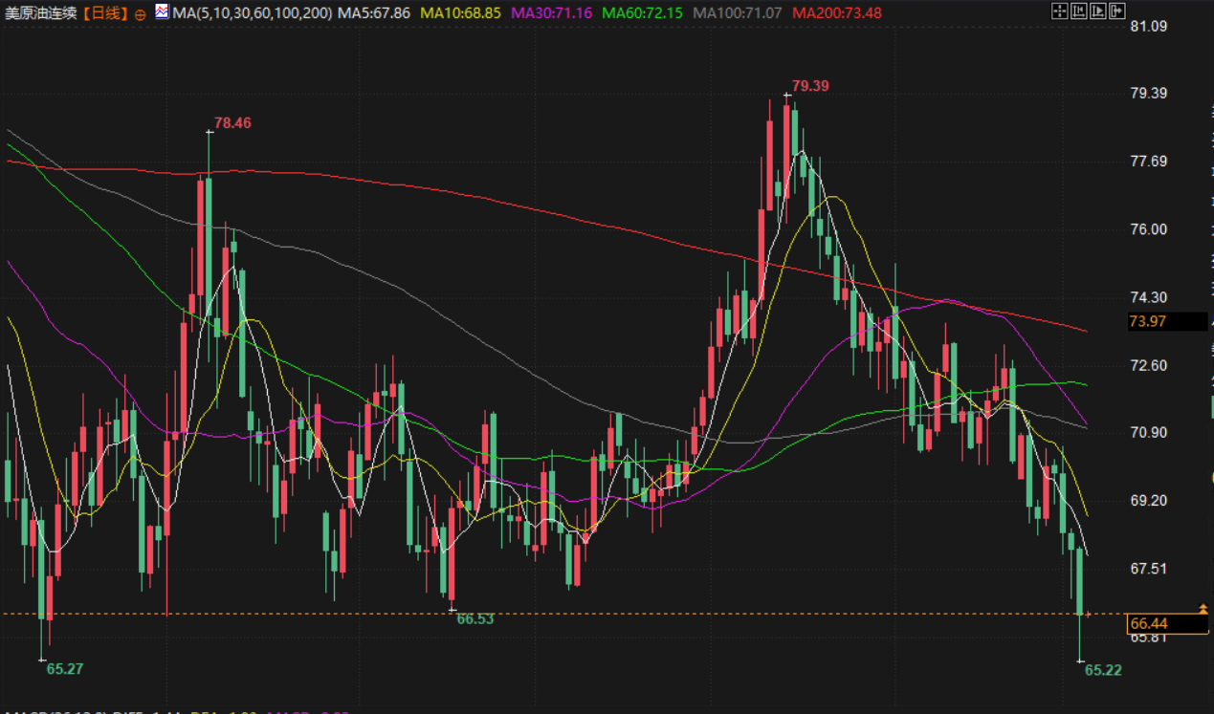Click the orange circled-plus icon beside 日线
This screenshot has height=714, width=1214.
coord(140,14)
